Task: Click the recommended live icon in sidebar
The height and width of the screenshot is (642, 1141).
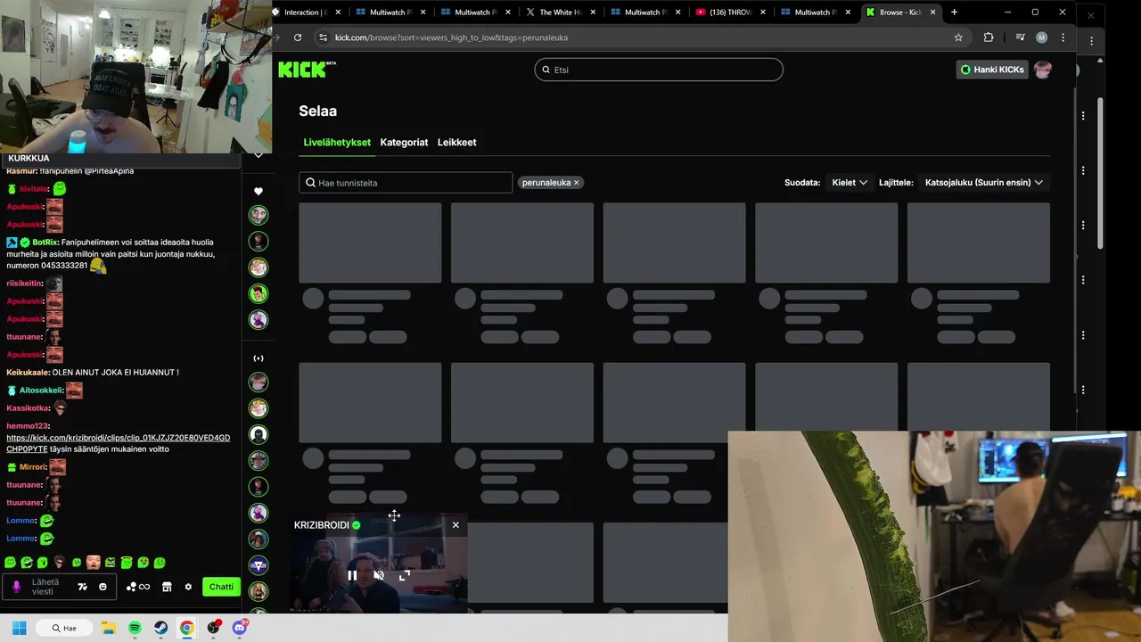Action: click(259, 358)
